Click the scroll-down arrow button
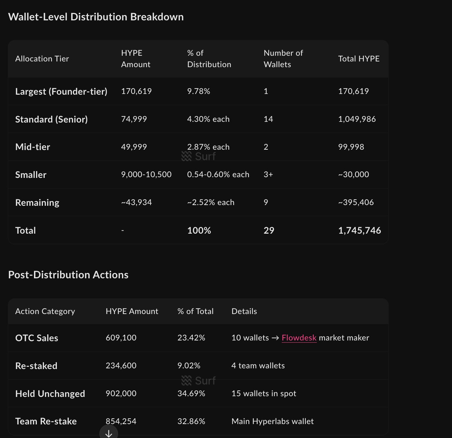The height and width of the screenshot is (438, 452). (x=109, y=433)
